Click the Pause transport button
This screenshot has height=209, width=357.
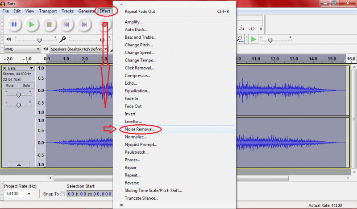pos(14,25)
